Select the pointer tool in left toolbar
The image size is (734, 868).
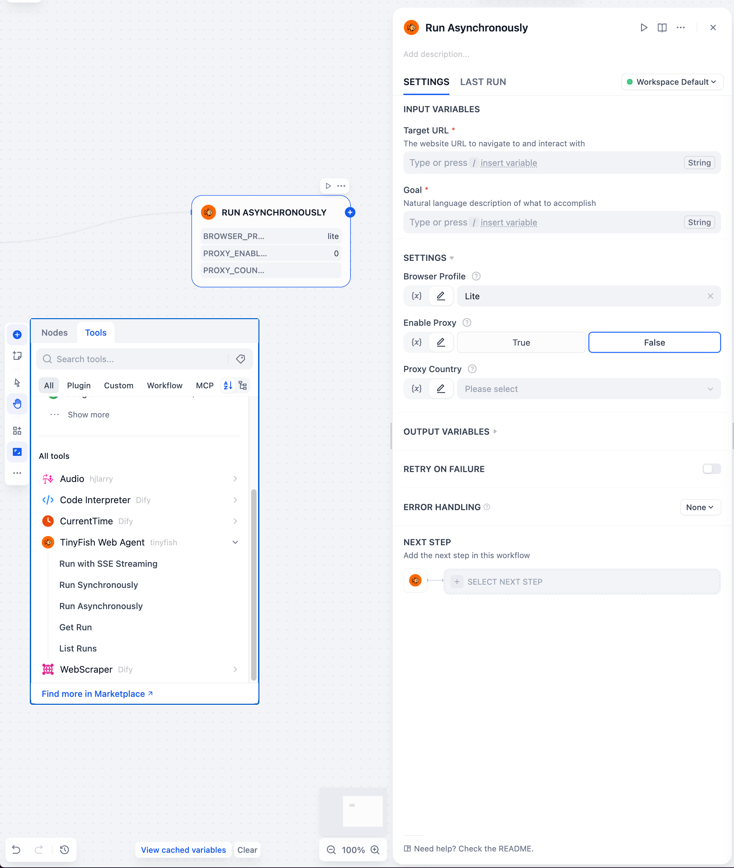(x=17, y=382)
